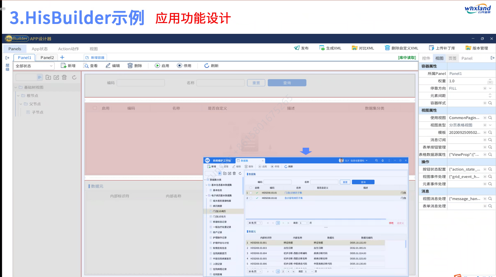Viewport: 496px width, 277px height.
Task: Click 刷新 refresh in designer toolbar
Action: coord(211,65)
